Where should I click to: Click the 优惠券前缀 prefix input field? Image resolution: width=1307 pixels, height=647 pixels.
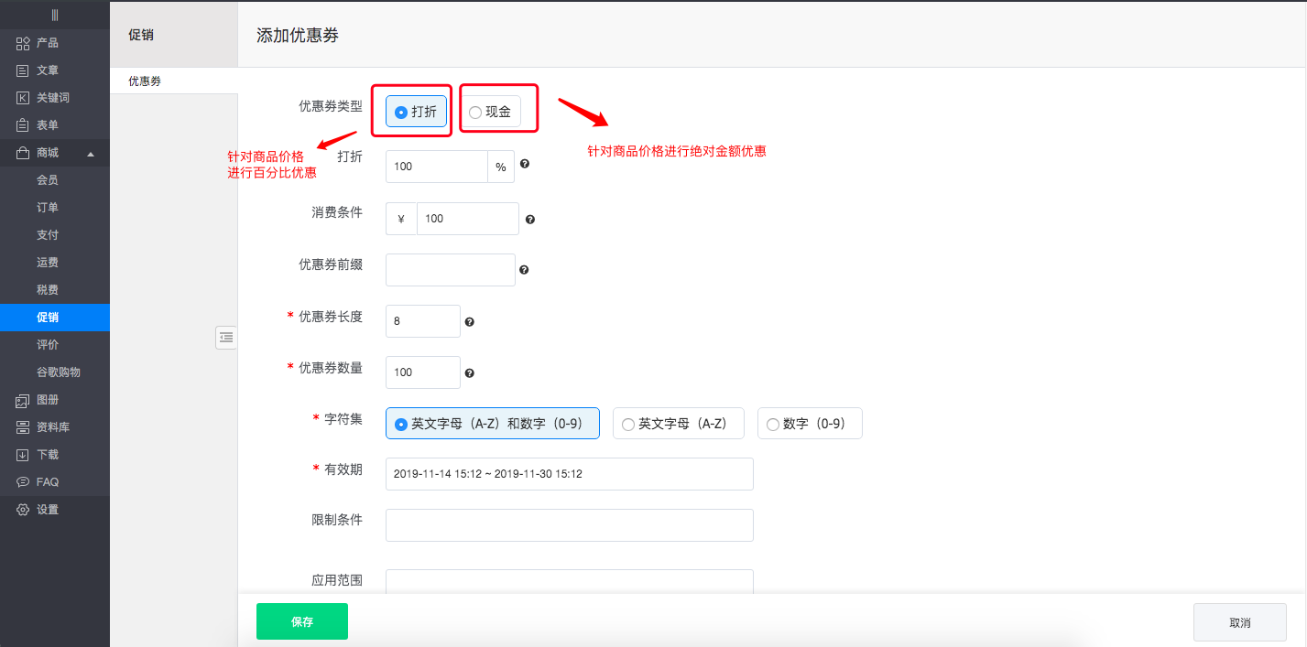click(x=450, y=270)
